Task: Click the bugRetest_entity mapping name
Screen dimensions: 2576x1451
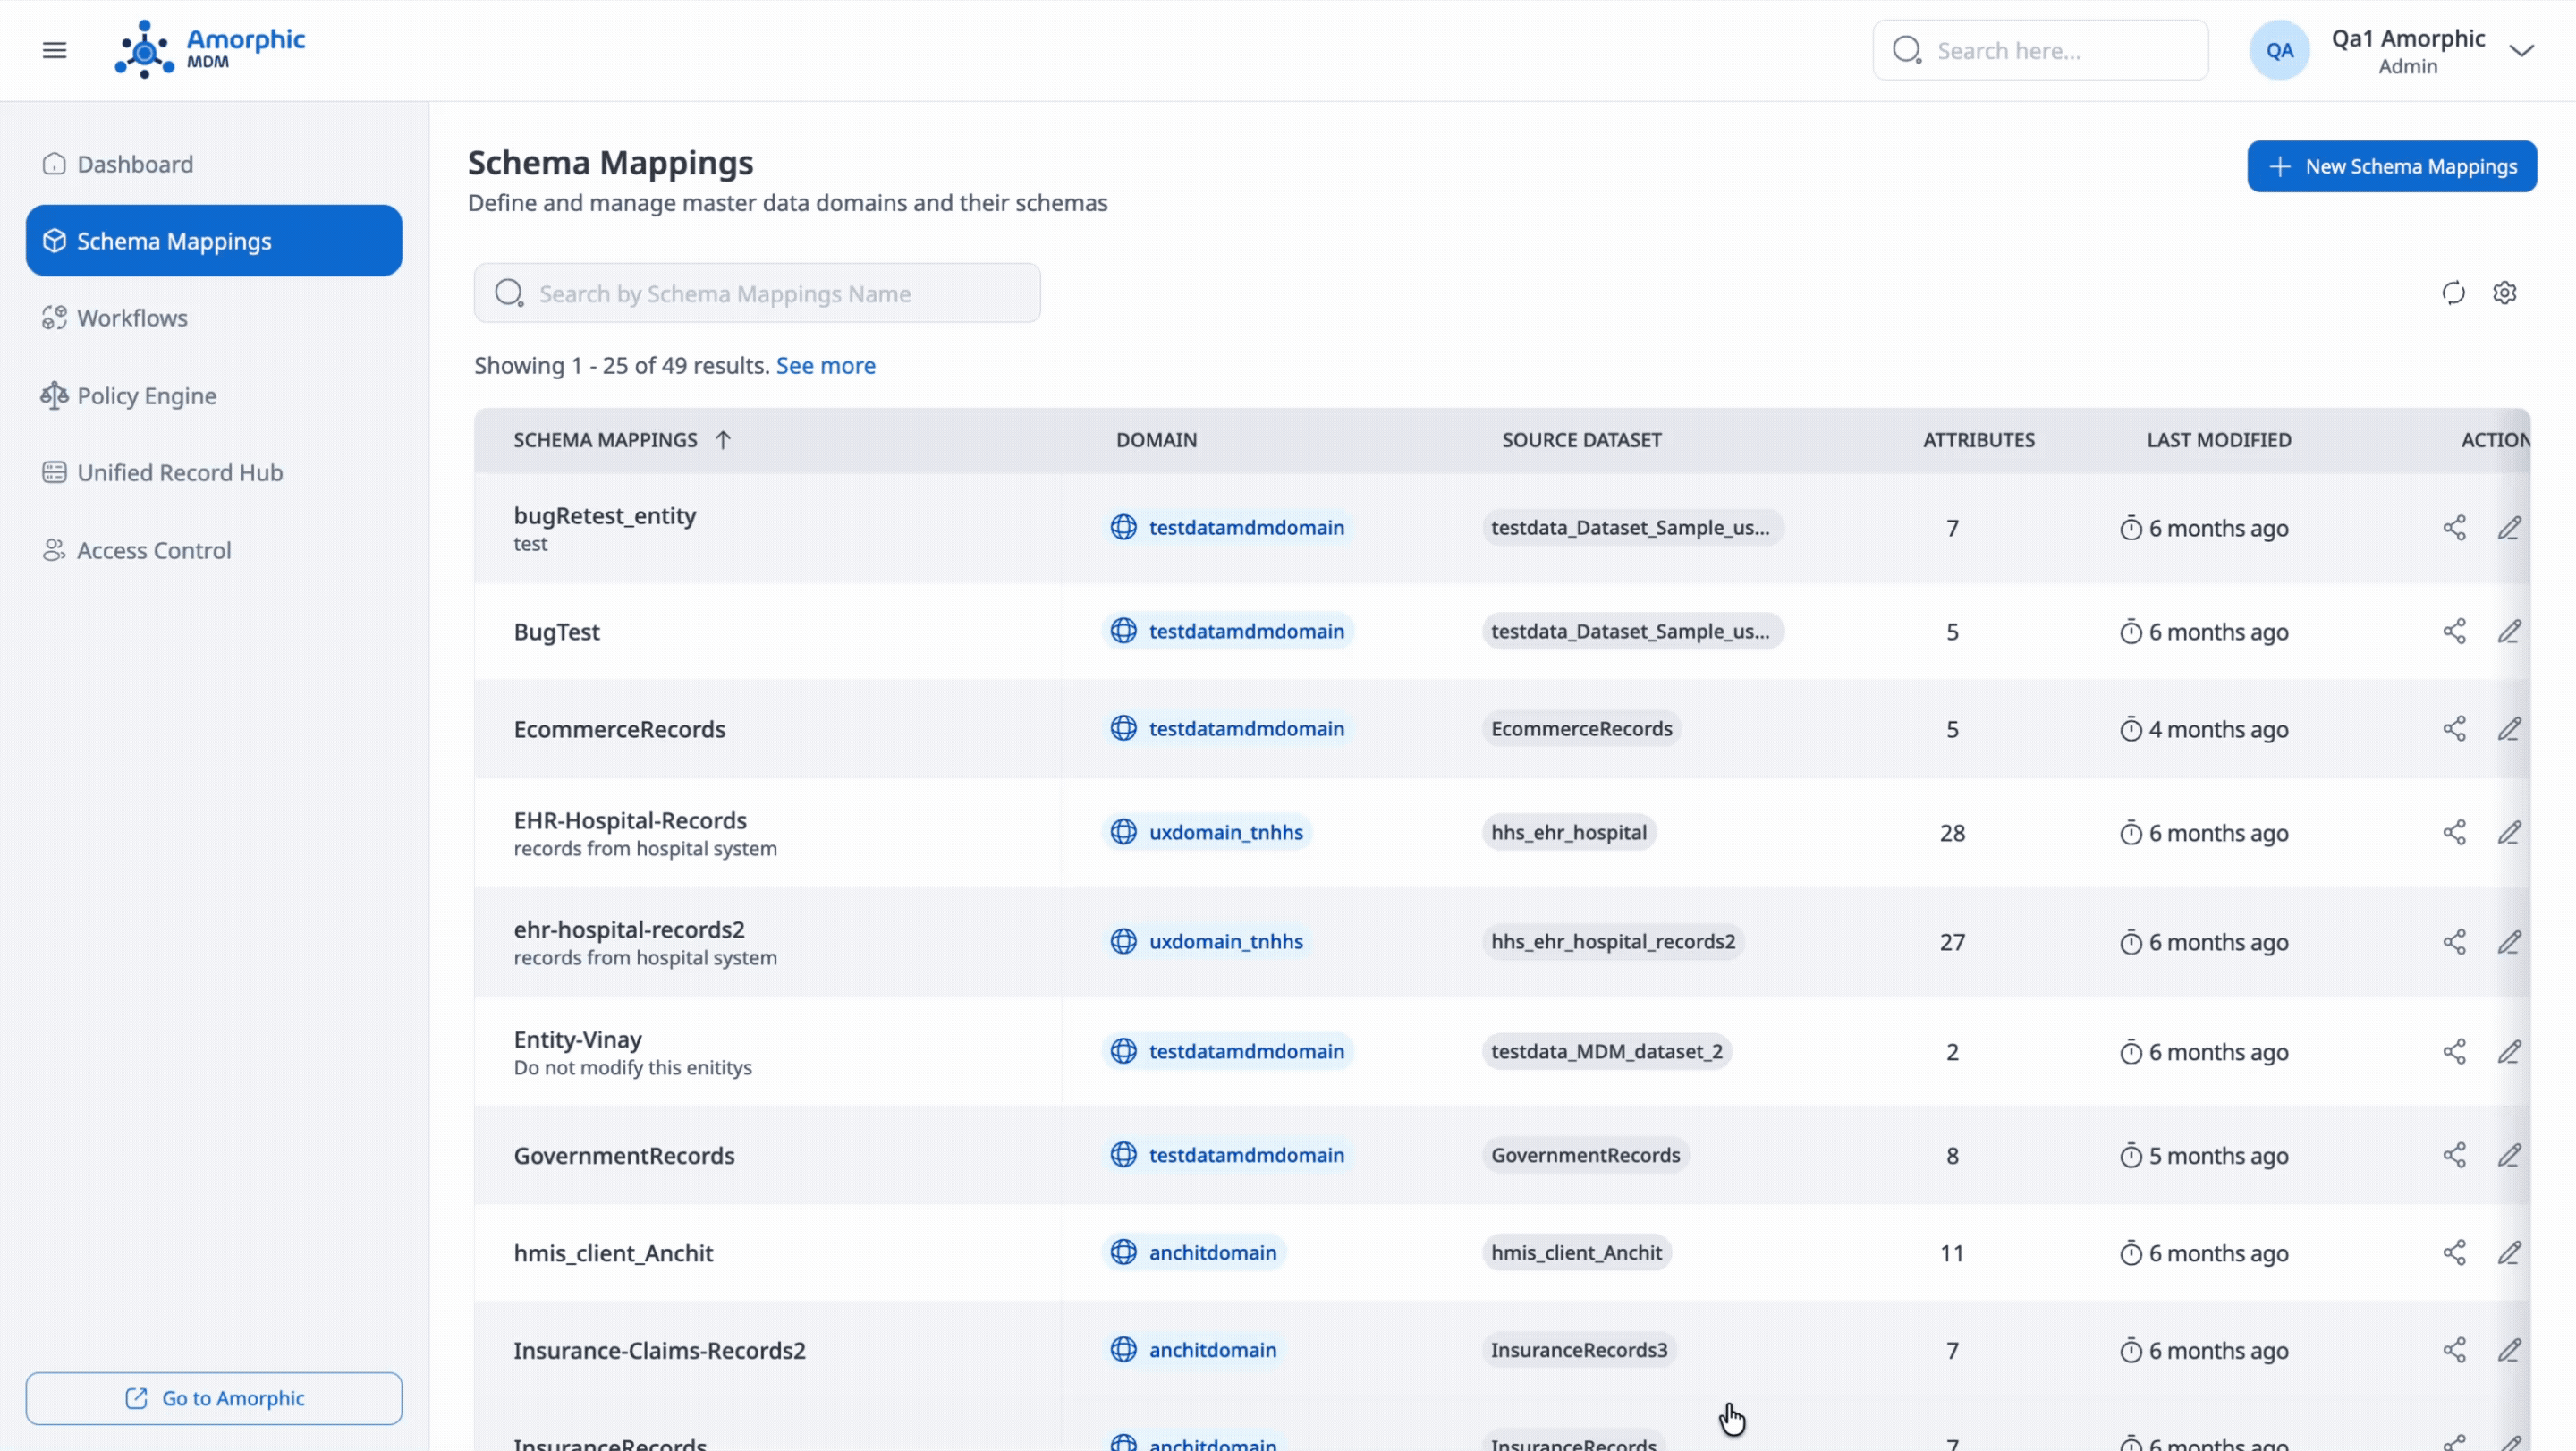Action: (605, 516)
